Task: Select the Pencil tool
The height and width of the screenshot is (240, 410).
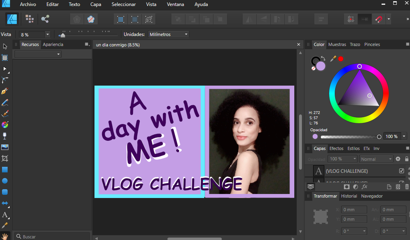Action: click(5, 102)
